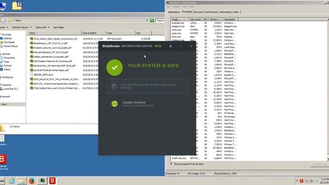Select Network in Explorer sidebar
The image size is (329, 185).
(6, 97)
